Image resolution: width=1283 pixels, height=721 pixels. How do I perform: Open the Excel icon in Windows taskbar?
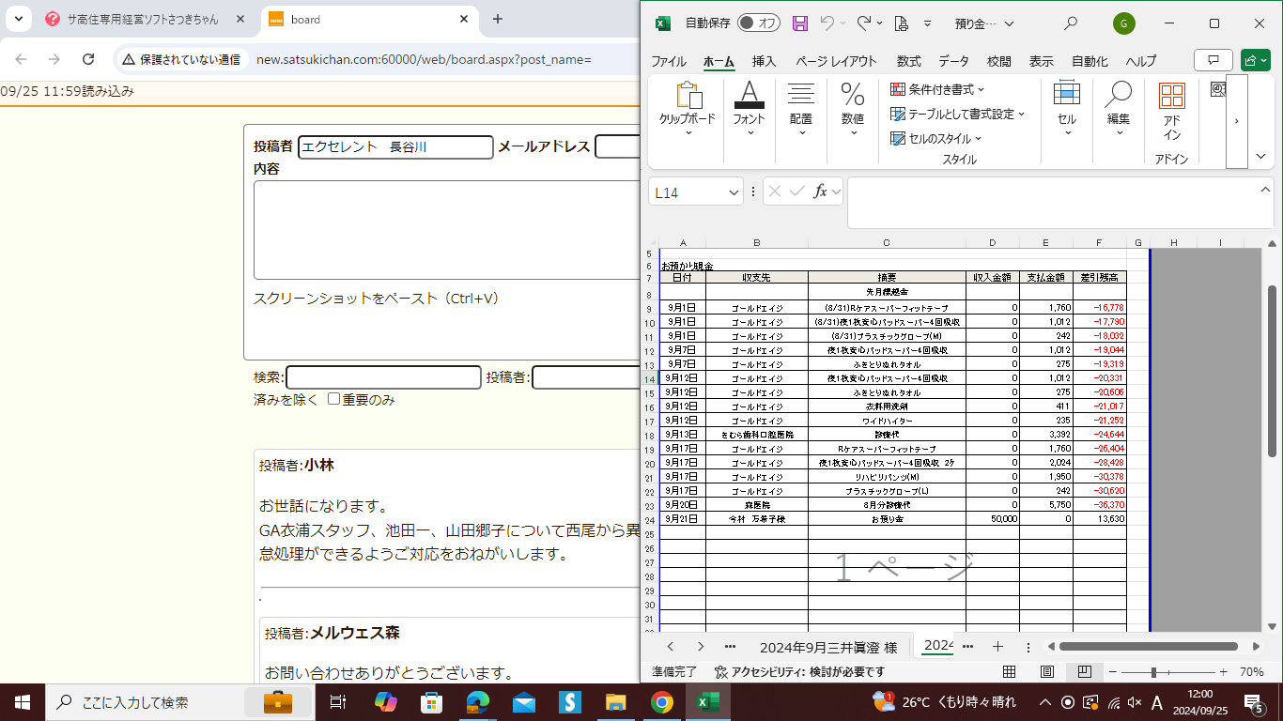coord(706,702)
